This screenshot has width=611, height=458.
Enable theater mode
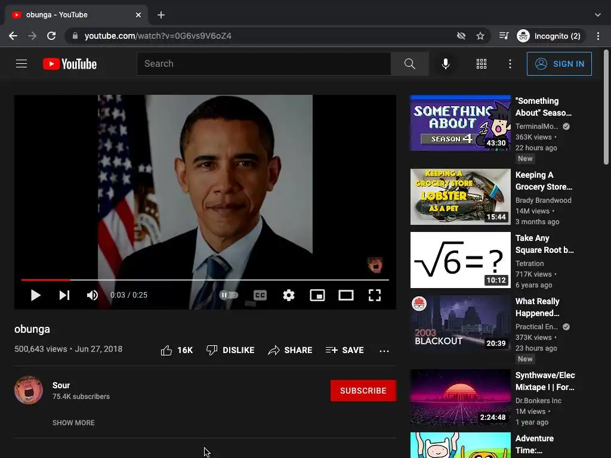346,295
